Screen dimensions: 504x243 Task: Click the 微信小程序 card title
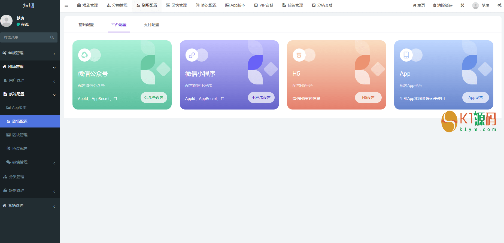[x=200, y=74]
